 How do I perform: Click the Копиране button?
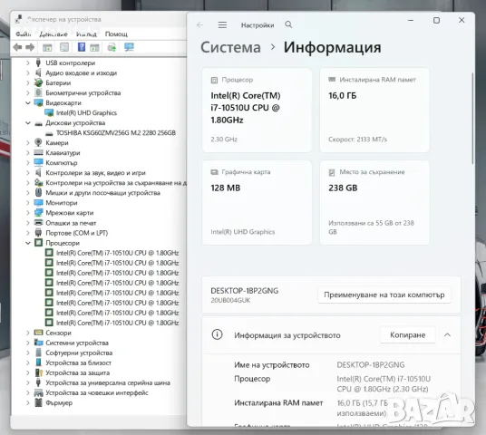point(408,335)
